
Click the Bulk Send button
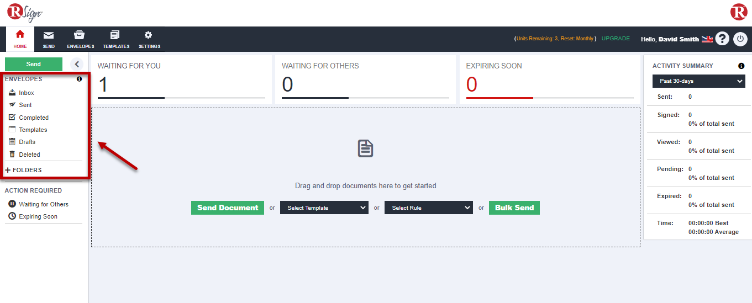click(514, 208)
